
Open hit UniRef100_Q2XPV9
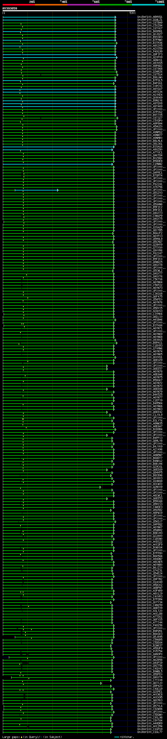click(x=150, y=57)
